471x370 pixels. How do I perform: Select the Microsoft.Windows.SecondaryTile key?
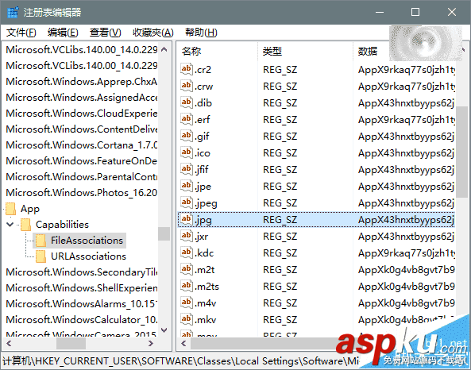coord(81,272)
